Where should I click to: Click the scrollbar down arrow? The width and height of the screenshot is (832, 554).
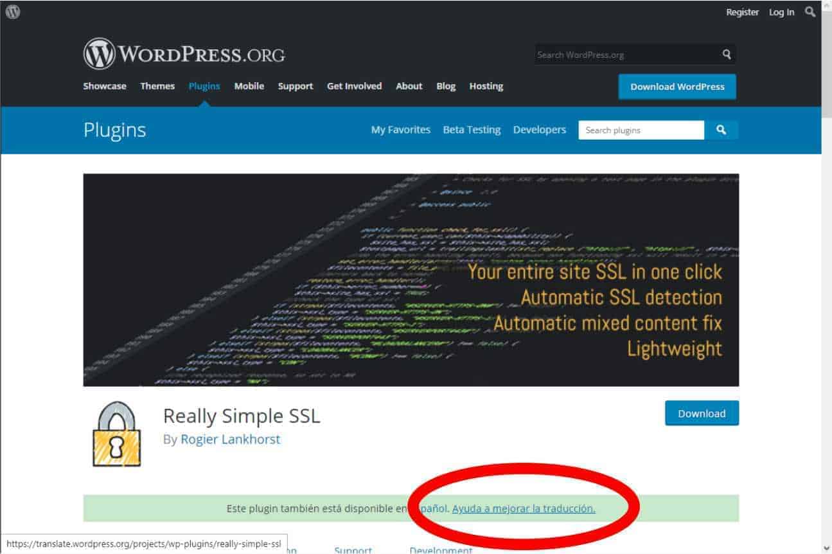click(x=827, y=548)
